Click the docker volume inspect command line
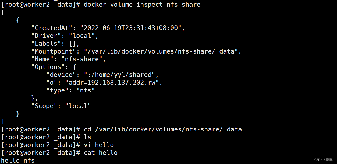The width and height of the screenshot is (337, 164). 142,5
